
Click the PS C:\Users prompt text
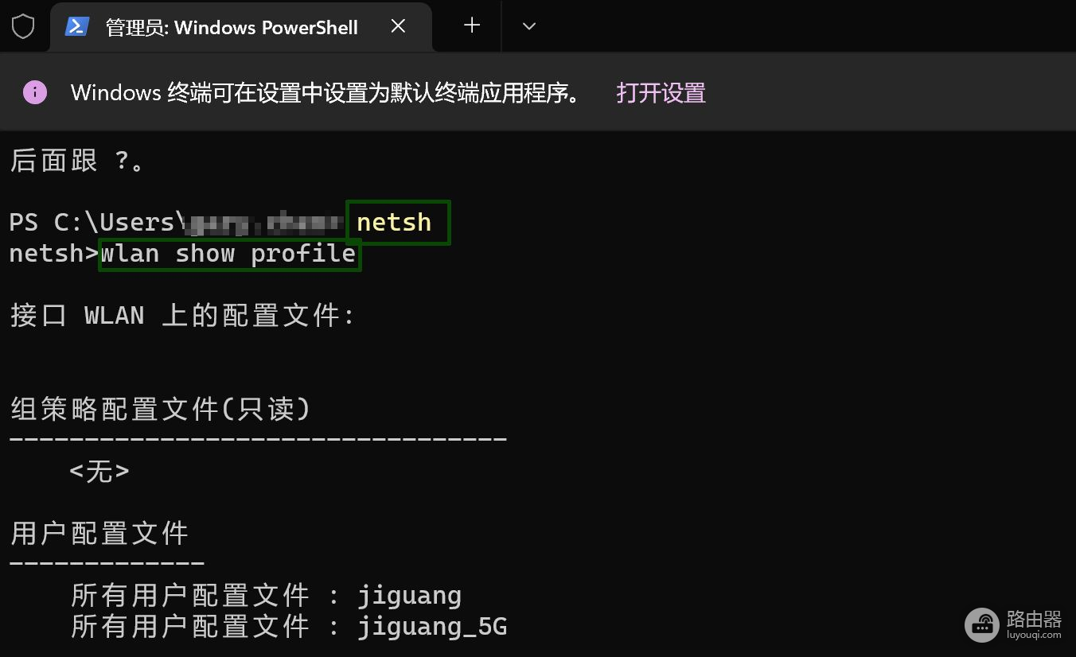pos(92,223)
